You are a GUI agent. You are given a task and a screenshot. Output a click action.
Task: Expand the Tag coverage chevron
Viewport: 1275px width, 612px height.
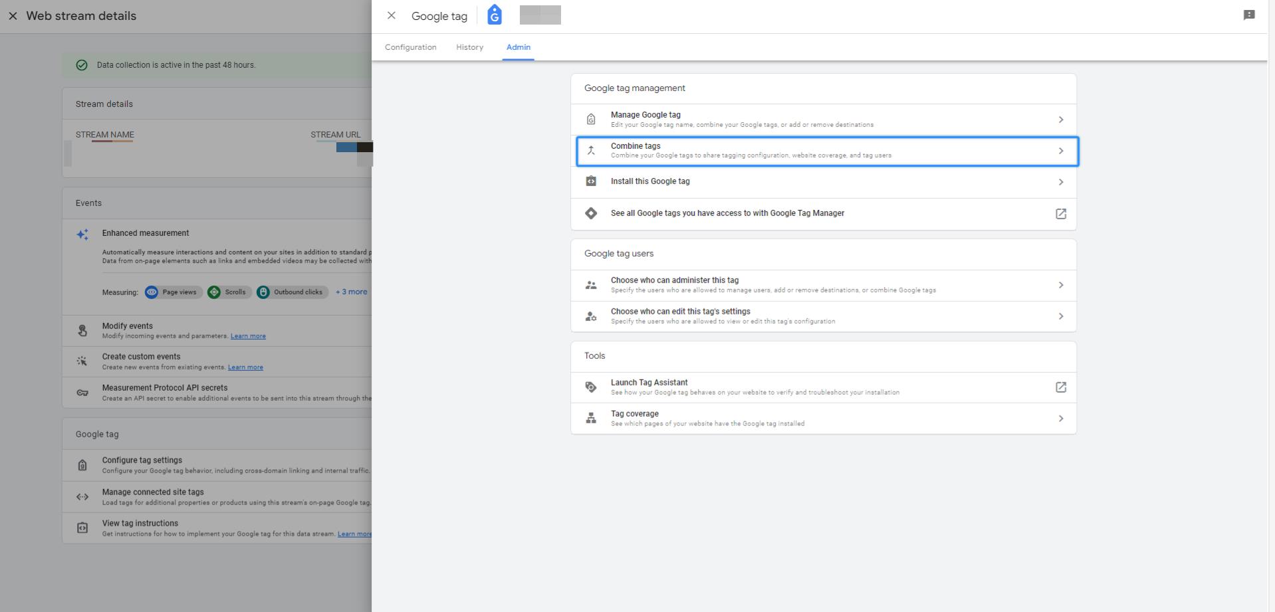1061,419
